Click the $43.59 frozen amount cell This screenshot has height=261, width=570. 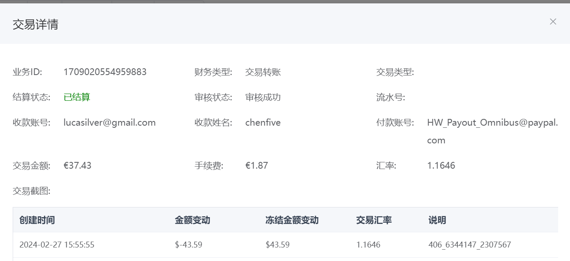point(277,245)
